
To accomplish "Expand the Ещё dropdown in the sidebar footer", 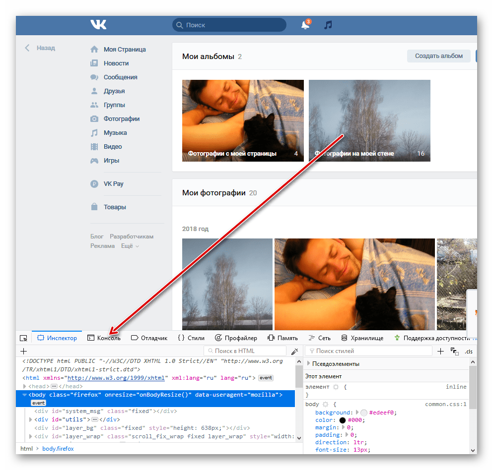I will 130,246.
